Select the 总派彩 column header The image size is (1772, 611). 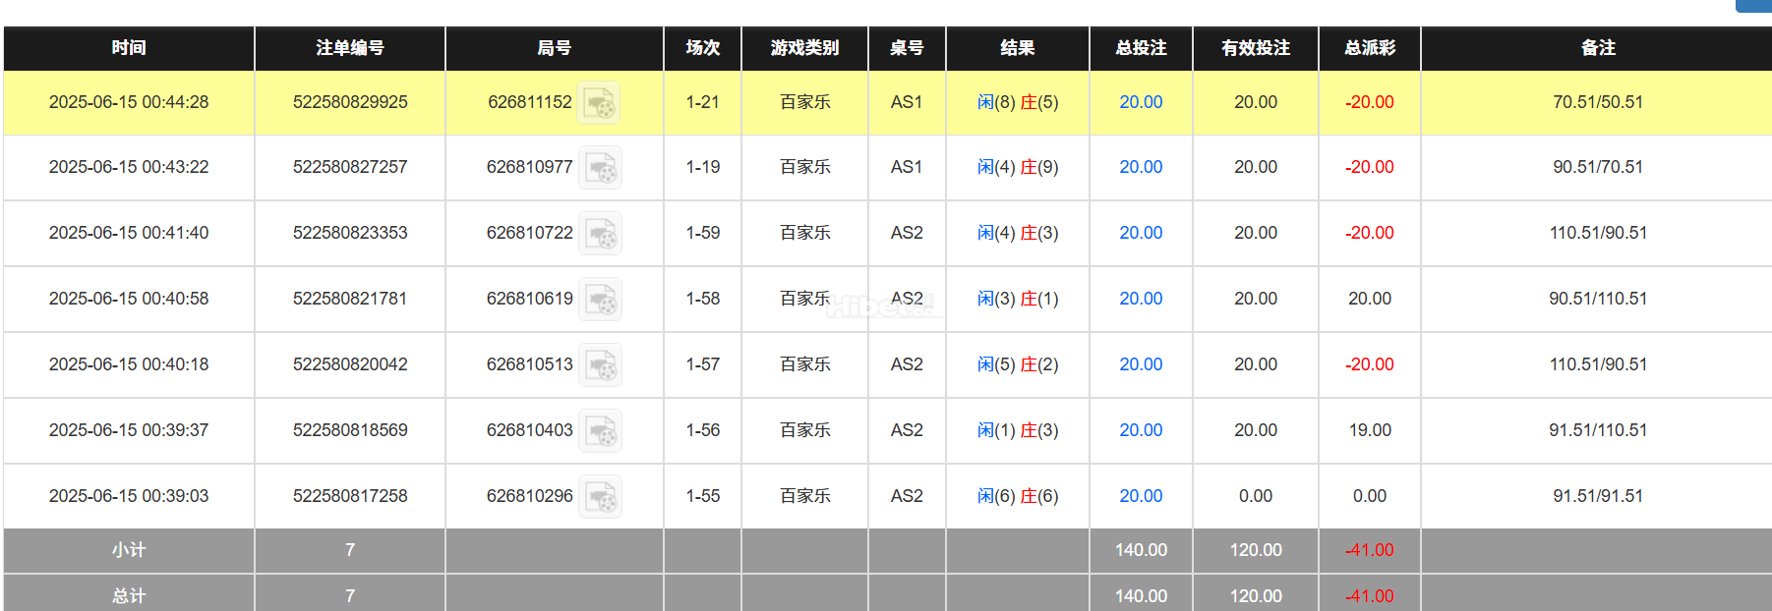[x=1370, y=48]
